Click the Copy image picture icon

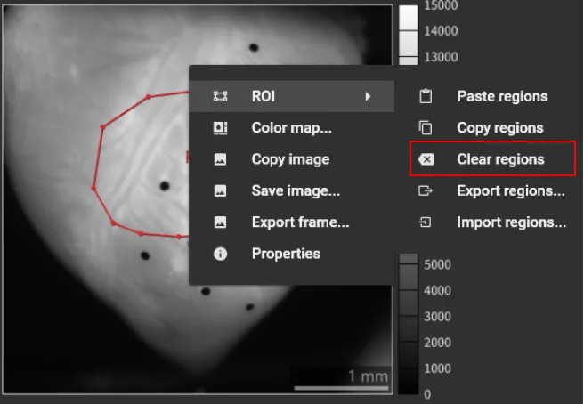220,159
